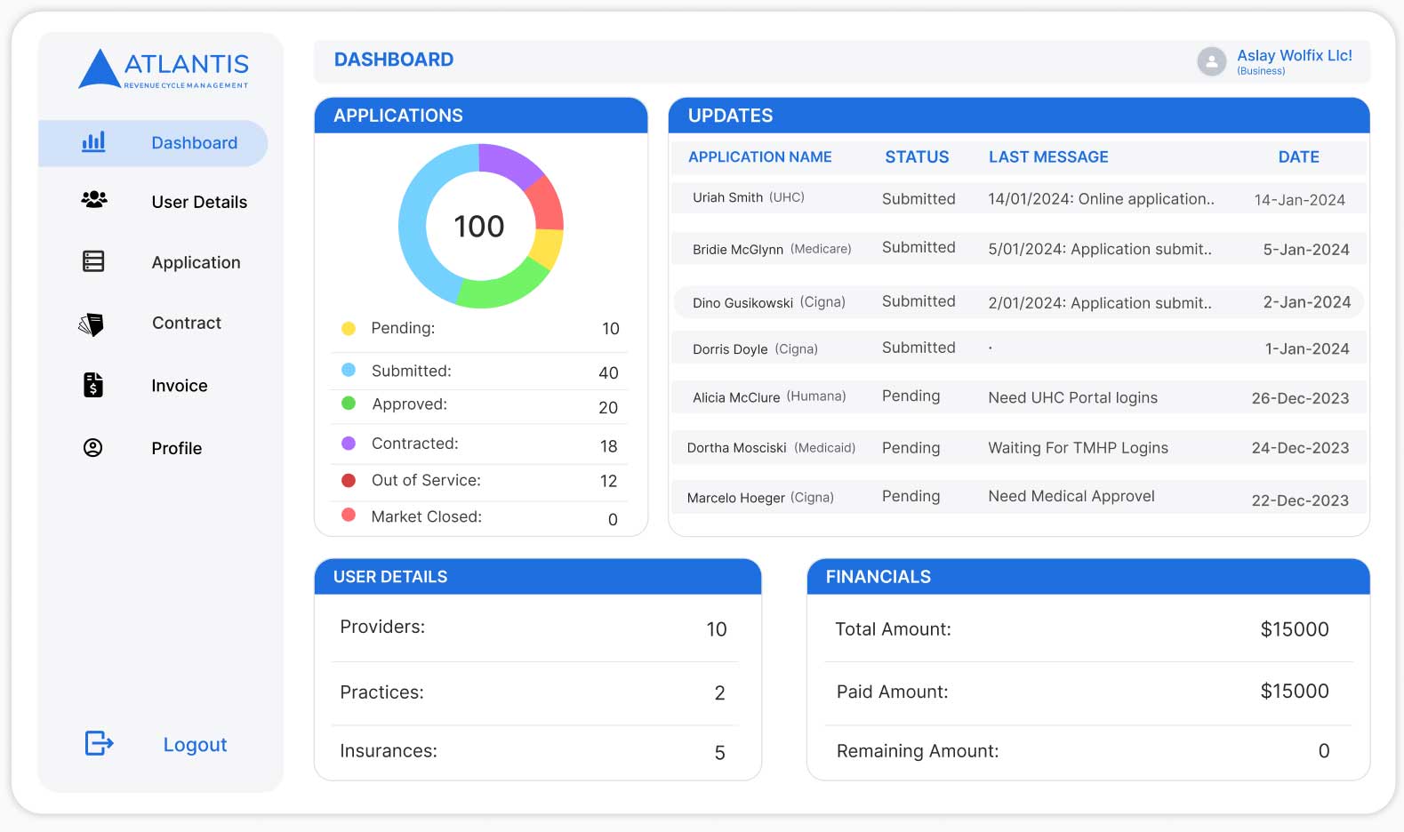Click the Submitted label in Applications legend
This screenshot has width=1404, height=832.
(x=411, y=371)
